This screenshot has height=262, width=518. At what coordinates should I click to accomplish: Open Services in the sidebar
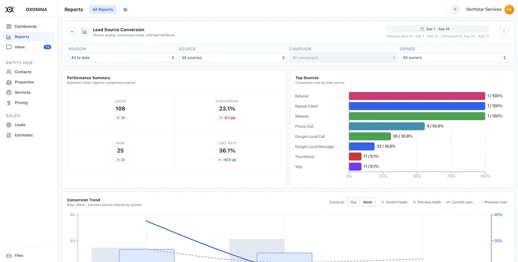click(29, 92)
